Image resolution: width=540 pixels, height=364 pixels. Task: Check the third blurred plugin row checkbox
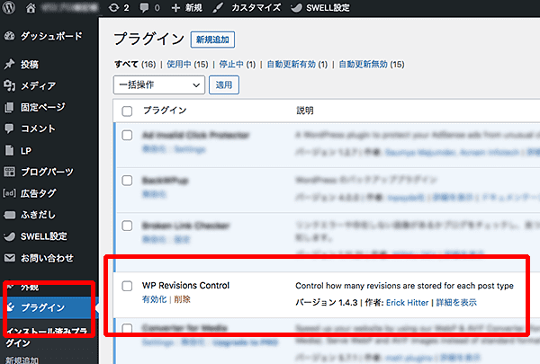click(127, 226)
